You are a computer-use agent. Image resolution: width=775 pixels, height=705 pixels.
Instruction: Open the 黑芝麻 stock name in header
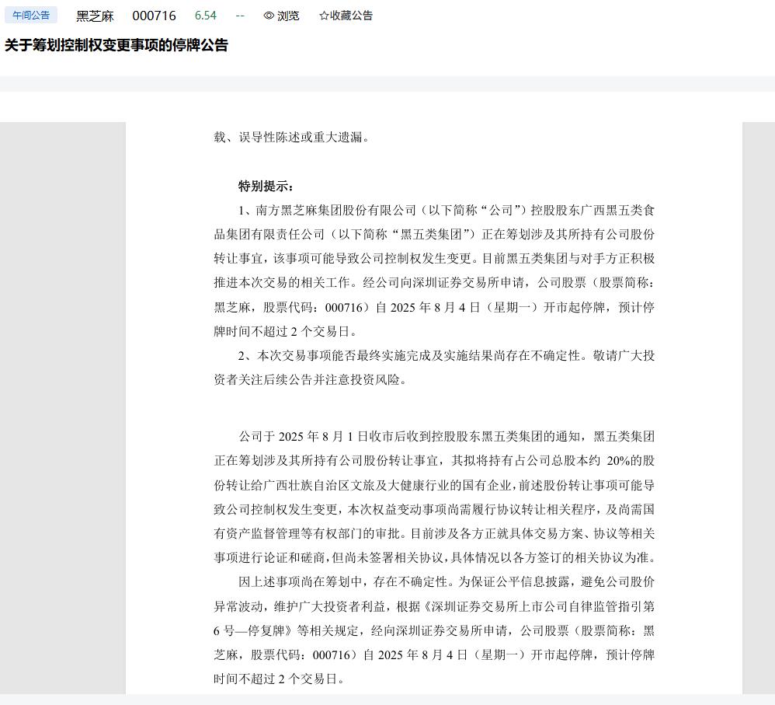95,16
